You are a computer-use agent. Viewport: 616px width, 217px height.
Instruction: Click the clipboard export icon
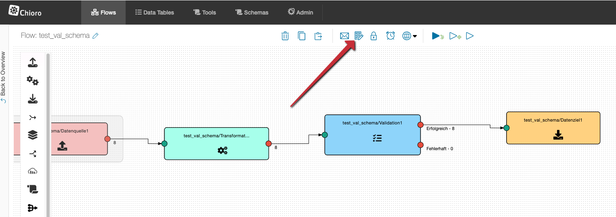point(318,36)
